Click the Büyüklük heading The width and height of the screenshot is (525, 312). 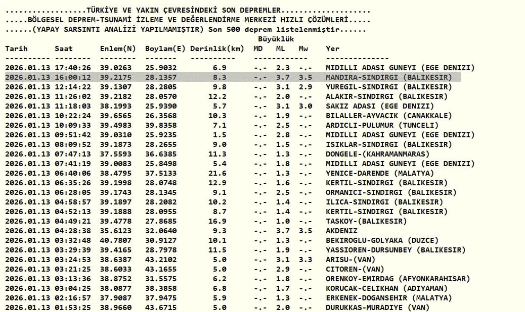coord(276,39)
